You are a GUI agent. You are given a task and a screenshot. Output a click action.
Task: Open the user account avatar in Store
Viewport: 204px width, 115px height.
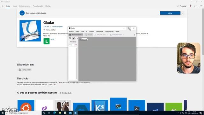191,6
